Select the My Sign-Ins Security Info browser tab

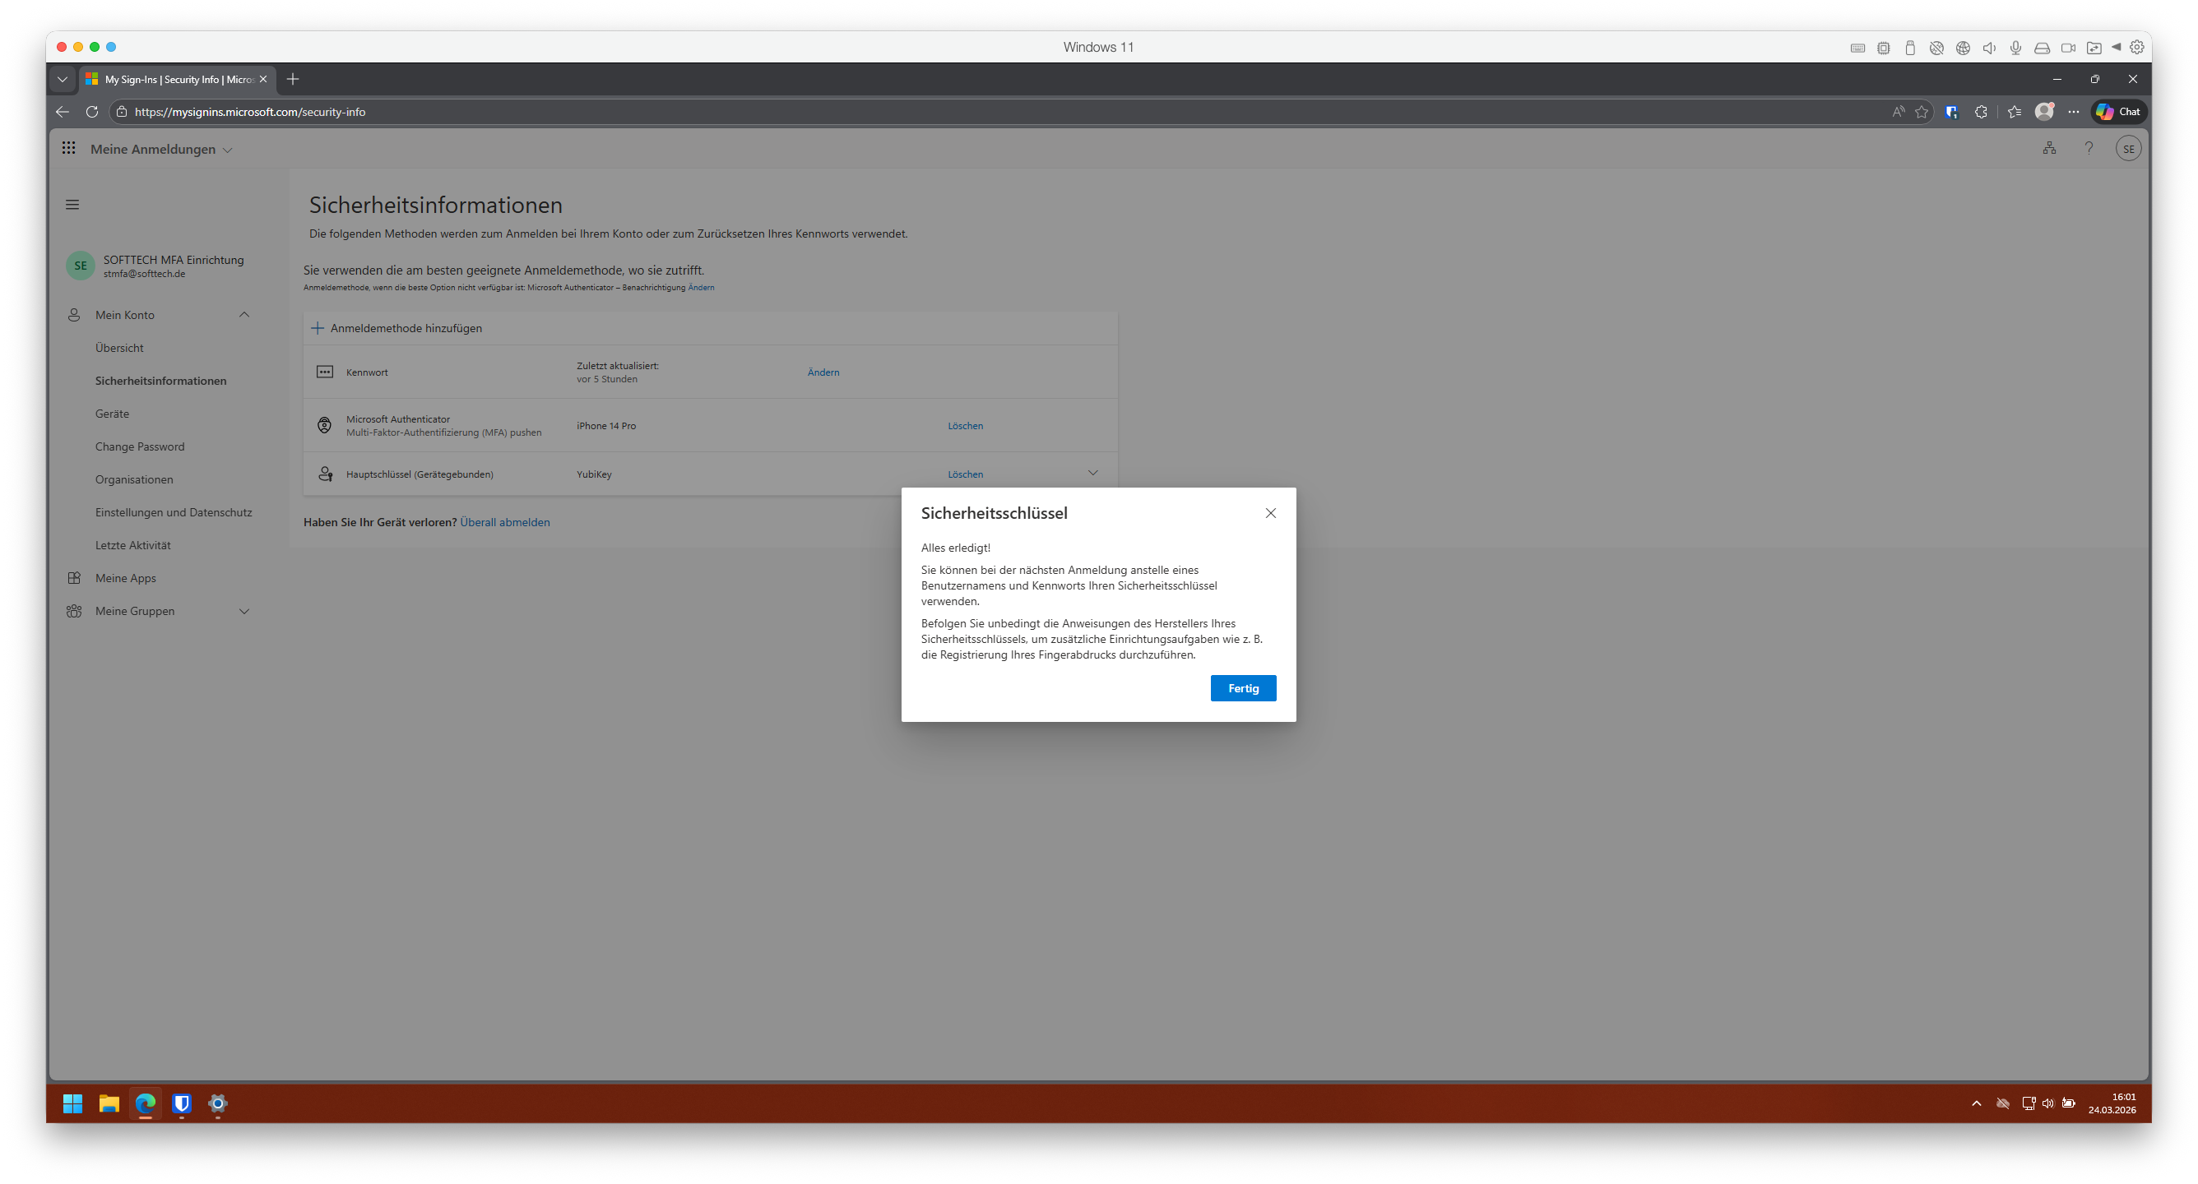(x=177, y=79)
